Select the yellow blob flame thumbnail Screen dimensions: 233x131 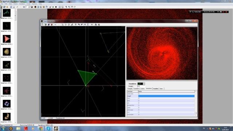7,52
